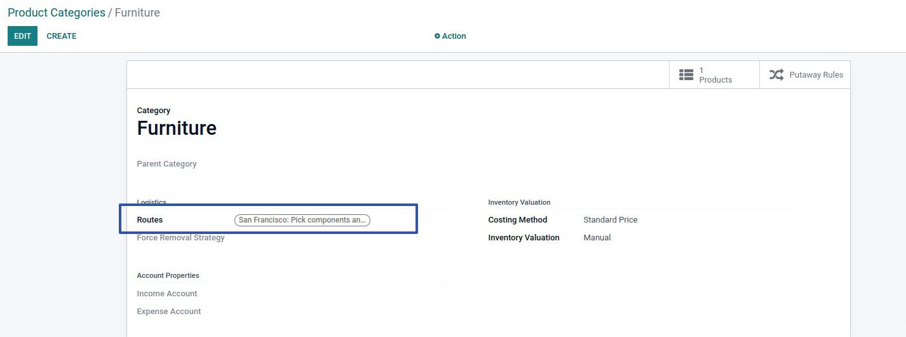906x337 pixels.
Task: Click the Furniture breadcrumb text
Action: (137, 13)
